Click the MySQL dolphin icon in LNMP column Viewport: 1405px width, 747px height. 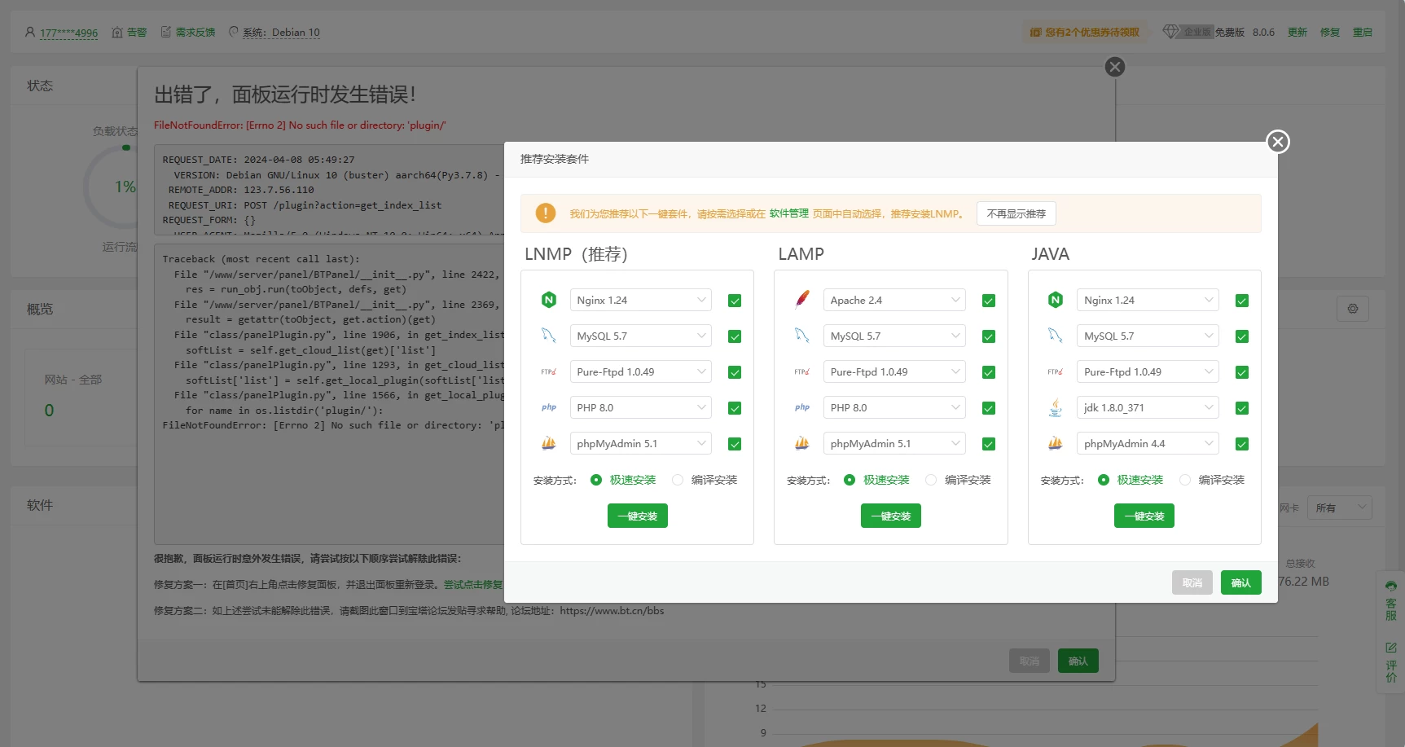[x=549, y=336]
